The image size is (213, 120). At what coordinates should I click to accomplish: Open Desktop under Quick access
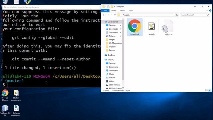112,25
